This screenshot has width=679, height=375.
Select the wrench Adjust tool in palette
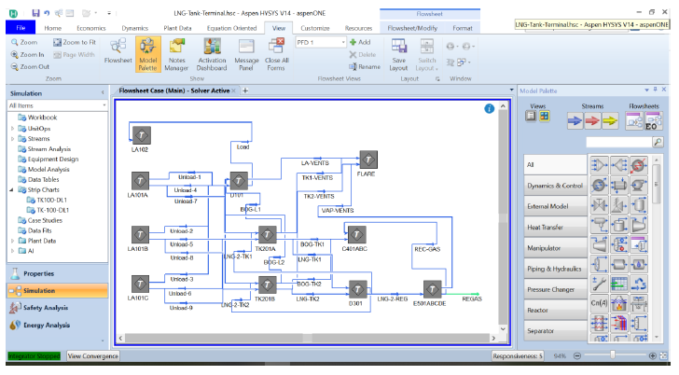click(x=600, y=284)
